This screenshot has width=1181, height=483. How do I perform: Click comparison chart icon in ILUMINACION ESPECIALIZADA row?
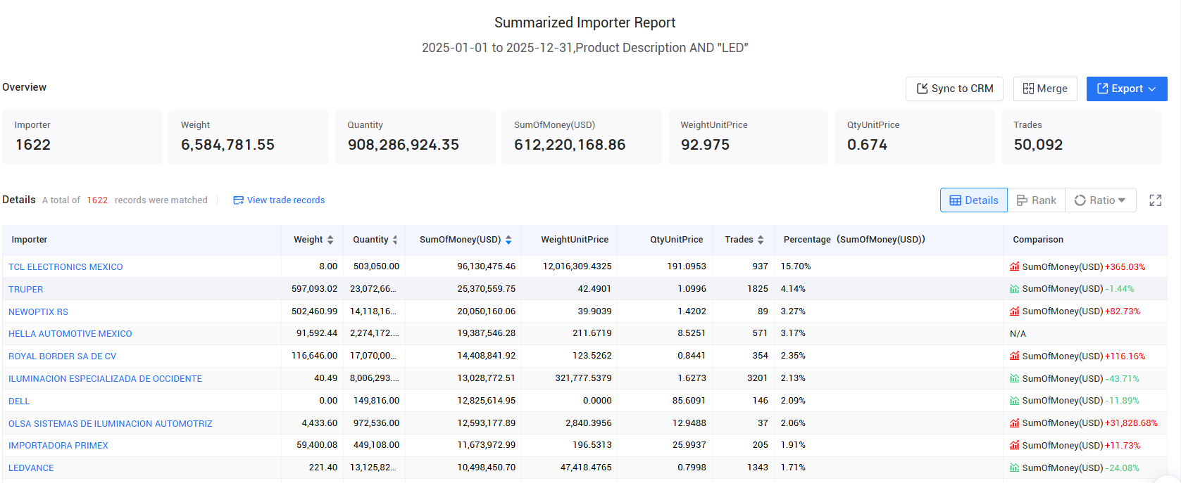1014,378
